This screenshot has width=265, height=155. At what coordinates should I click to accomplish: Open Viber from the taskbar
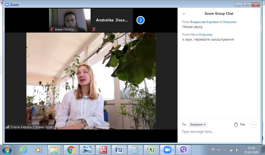click(x=183, y=150)
